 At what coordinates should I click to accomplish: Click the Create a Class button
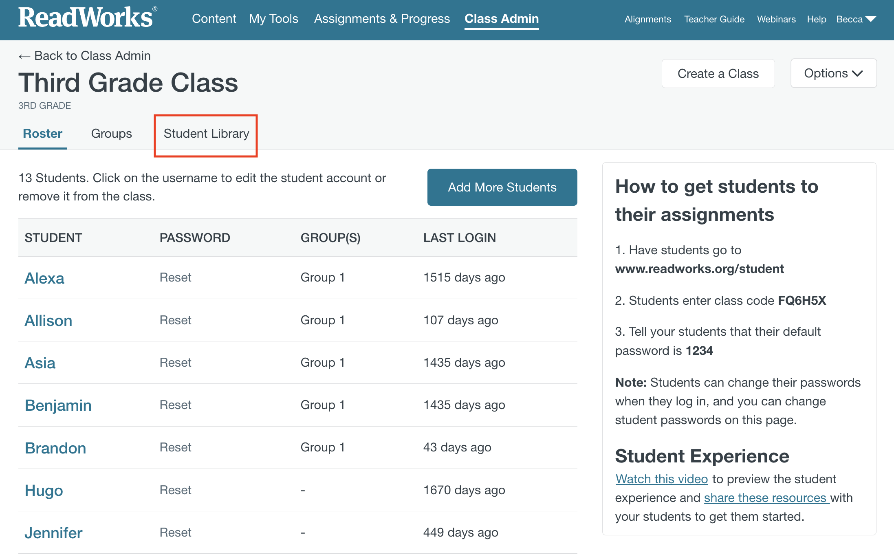718,74
